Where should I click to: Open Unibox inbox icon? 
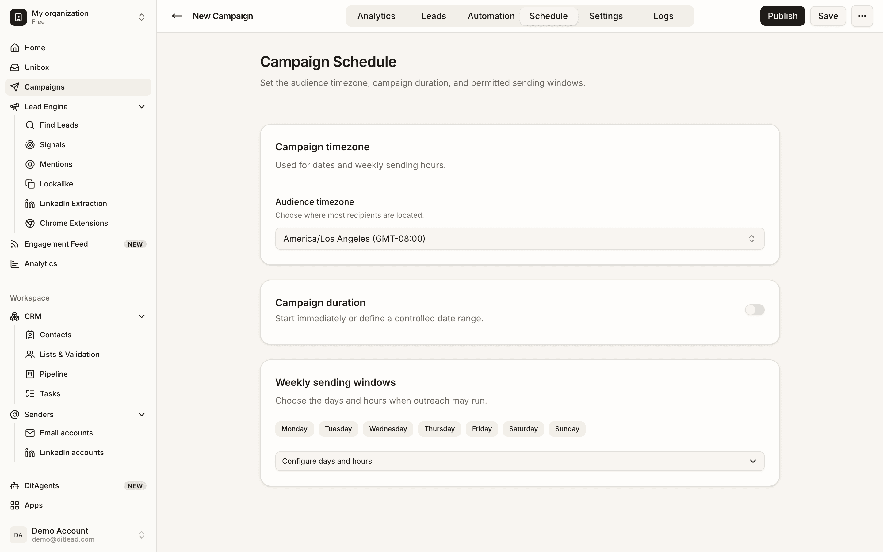(15, 67)
